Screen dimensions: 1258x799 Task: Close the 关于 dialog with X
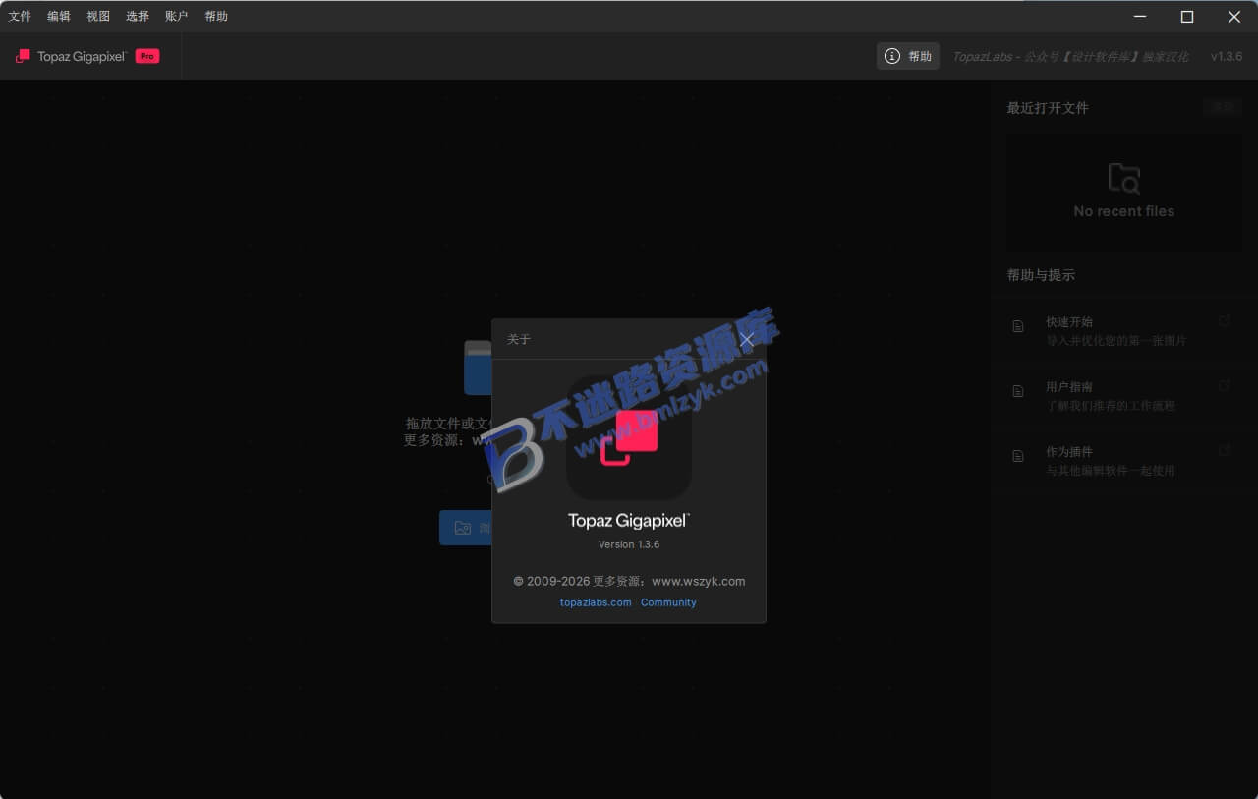(x=746, y=339)
